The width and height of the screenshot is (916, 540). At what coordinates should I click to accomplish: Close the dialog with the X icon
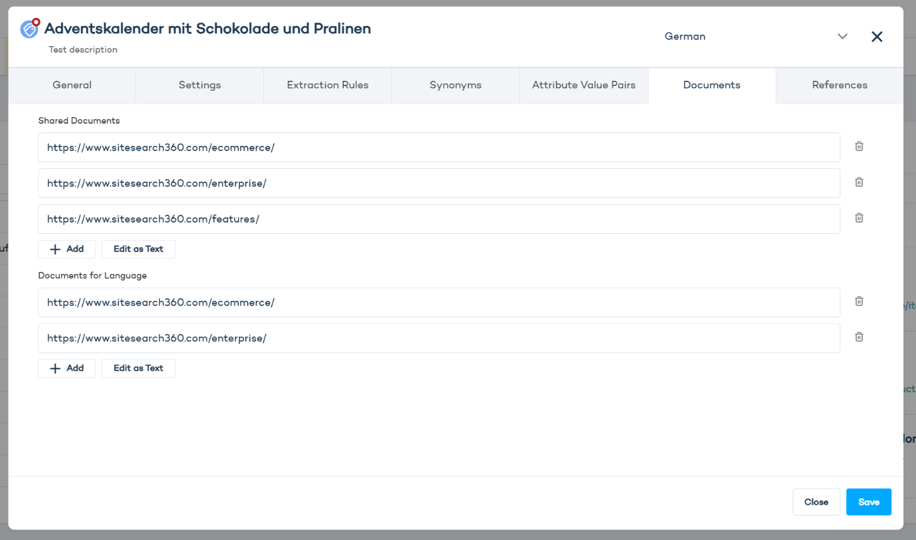coord(877,37)
